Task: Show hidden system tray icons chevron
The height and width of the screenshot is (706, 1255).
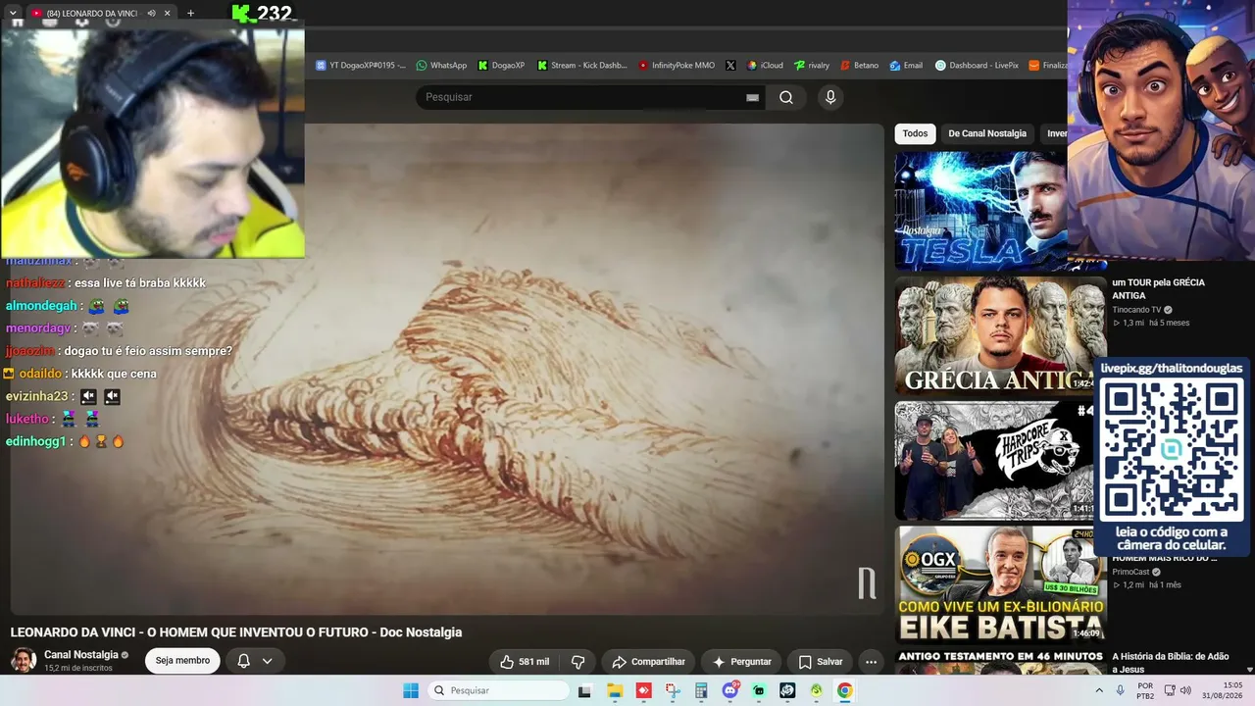Action: (1098, 690)
